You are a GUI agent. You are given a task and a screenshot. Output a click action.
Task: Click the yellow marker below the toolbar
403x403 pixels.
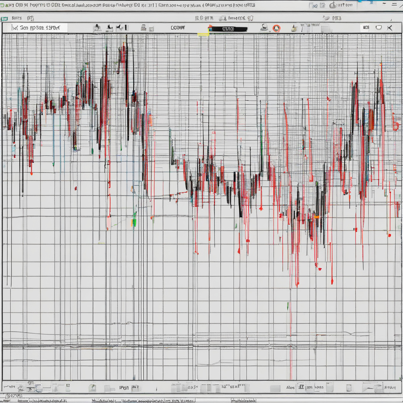[203, 34]
